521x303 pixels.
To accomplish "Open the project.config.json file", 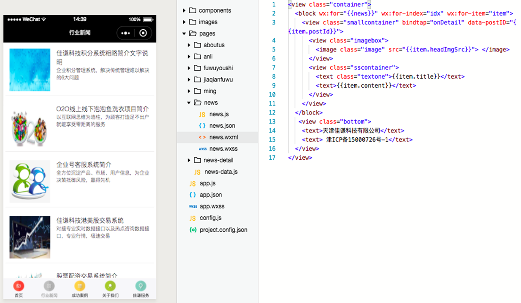I will (x=223, y=229).
